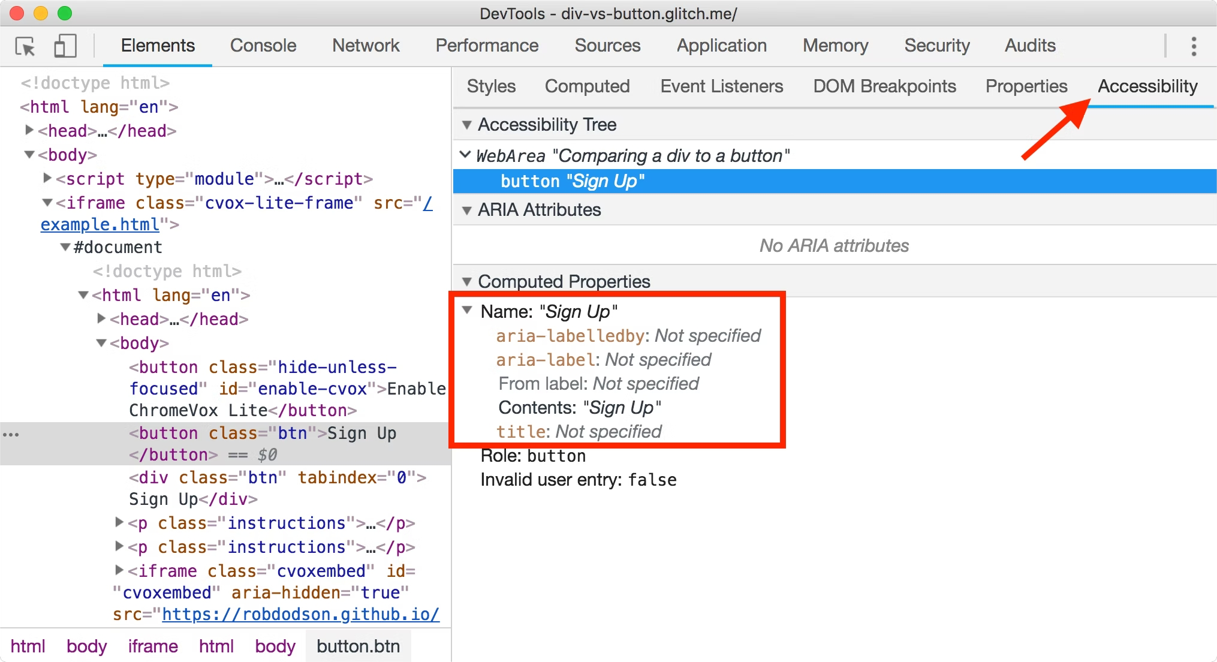This screenshot has height=662, width=1217.
Task: Click the title: Not specified row
Action: point(579,432)
